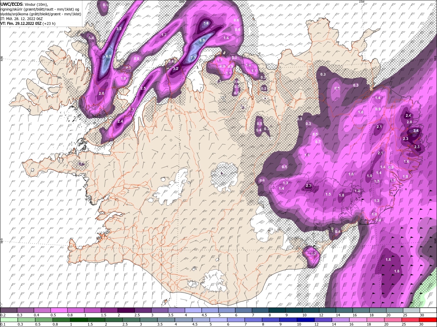Viewport: 437px width, 327px height.
Task: Click the "15W" longitude label at the top
Action: [x=362, y=2]
